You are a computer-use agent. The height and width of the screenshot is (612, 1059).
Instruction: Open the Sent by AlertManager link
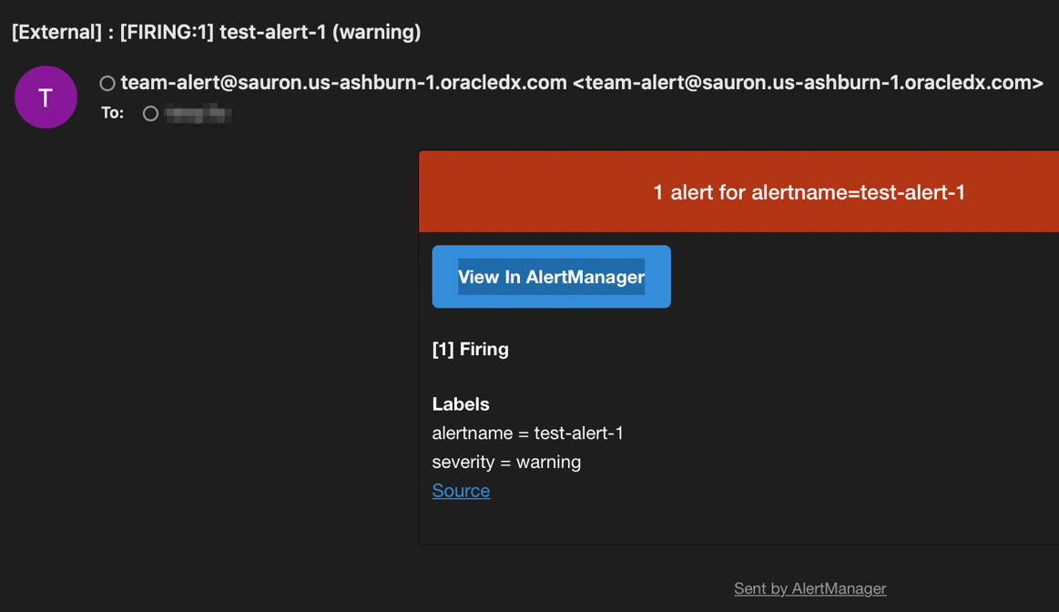coord(810,588)
